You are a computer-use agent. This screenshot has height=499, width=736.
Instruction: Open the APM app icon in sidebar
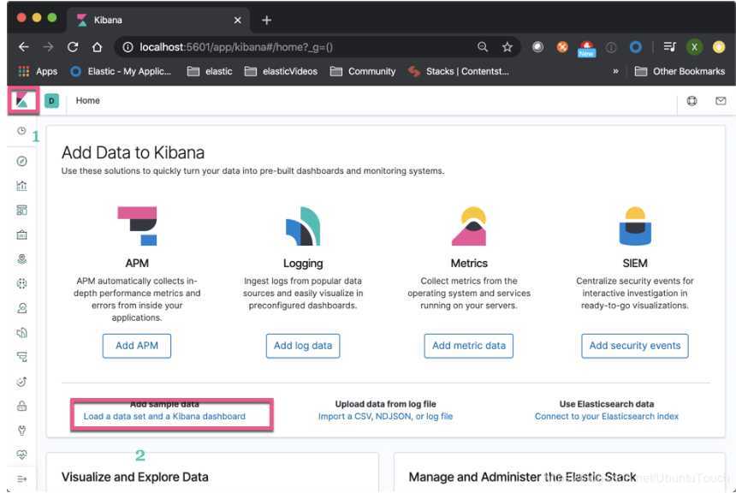pyautogui.click(x=21, y=357)
